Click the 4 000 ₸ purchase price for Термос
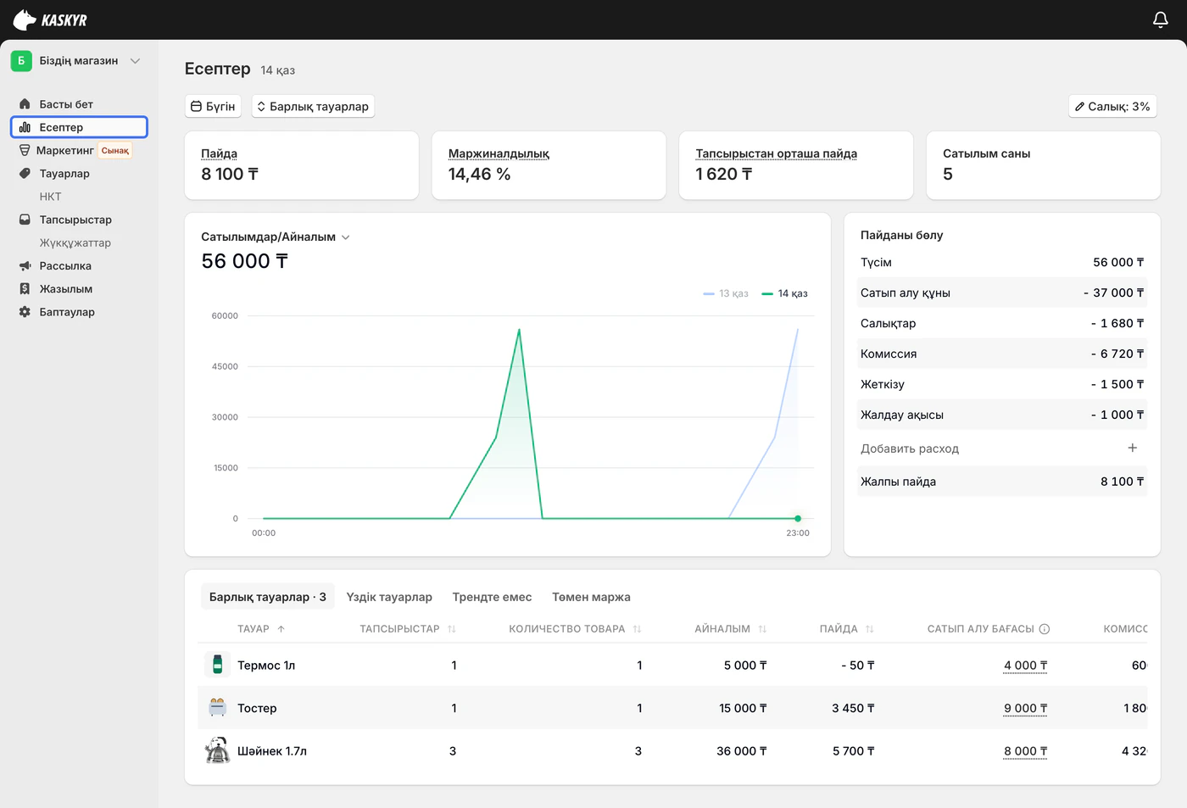Viewport: 1187px width, 808px height. (1025, 666)
